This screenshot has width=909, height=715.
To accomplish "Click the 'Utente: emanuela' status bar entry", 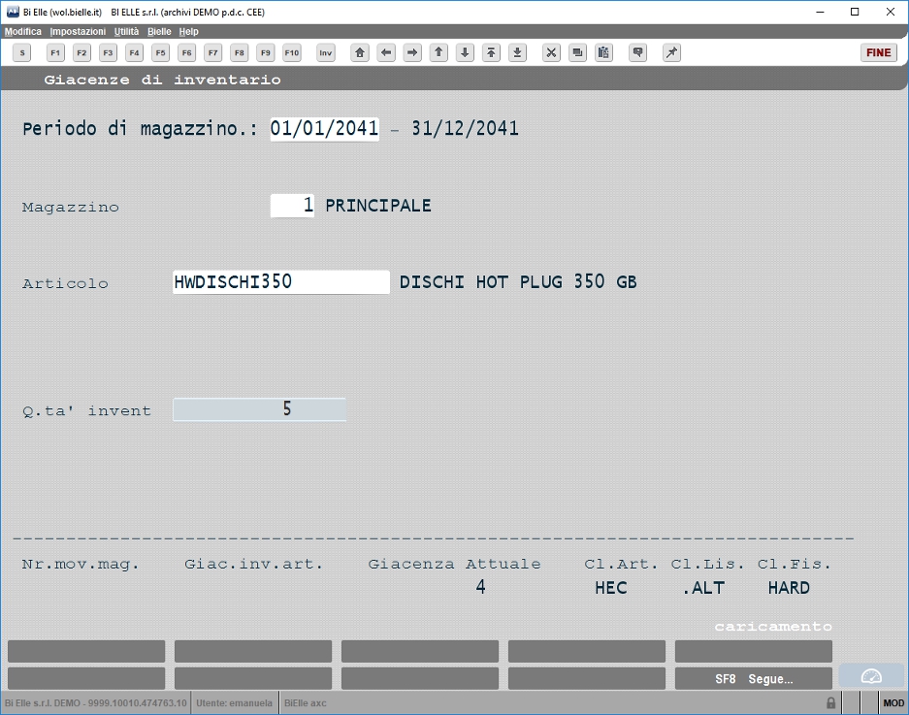I will click(x=234, y=702).
